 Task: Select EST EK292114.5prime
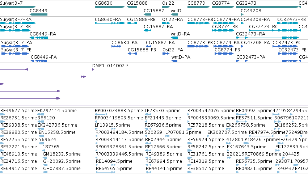click(x=57, y=111)
